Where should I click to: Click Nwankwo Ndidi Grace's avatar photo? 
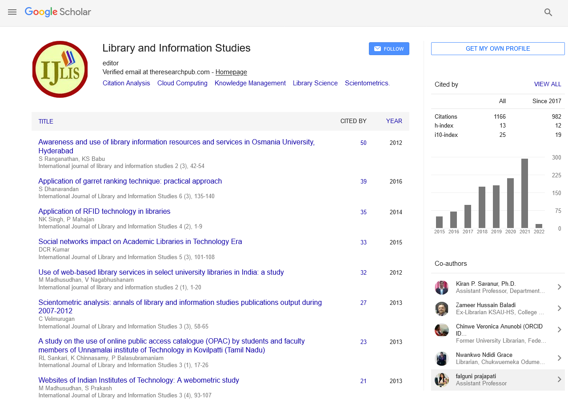point(441,358)
